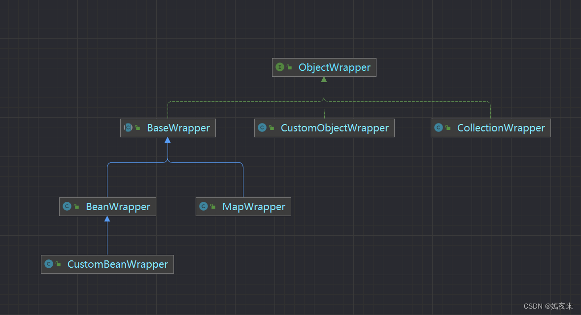Select the ObjectWrapper interface node
Screen dimensions: 581x315
coord(324,67)
